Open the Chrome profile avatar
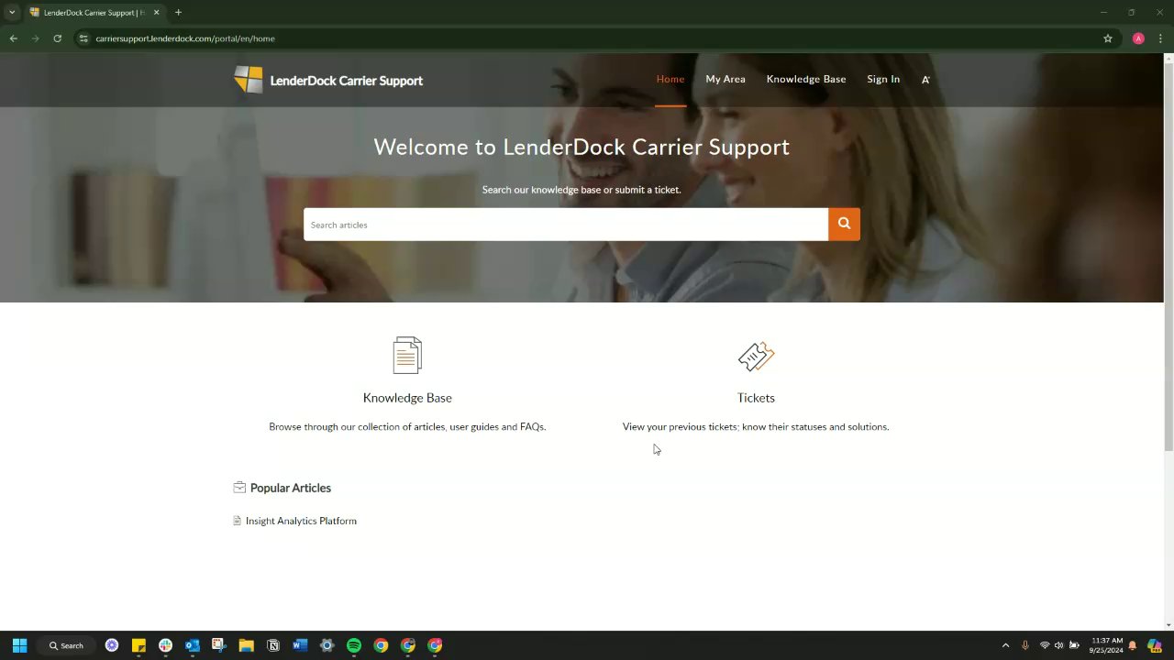Image resolution: width=1174 pixels, height=660 pixels. pos(1138,38)
